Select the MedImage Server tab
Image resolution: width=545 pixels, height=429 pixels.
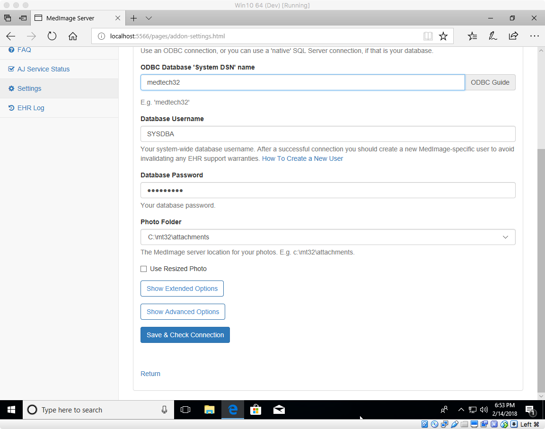[77, 18]
